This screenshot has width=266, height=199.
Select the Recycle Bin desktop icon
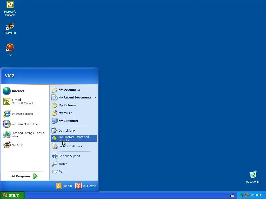click(x=253, y=177)
